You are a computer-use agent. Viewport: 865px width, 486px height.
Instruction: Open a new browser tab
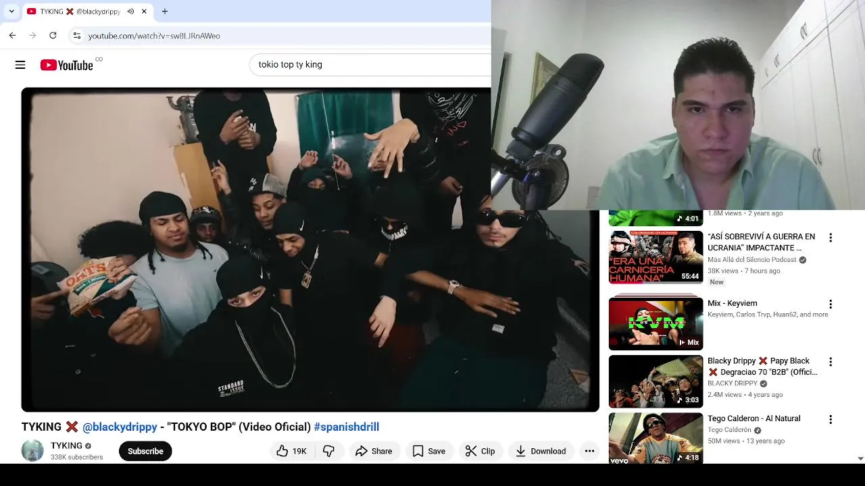pyautogui.click(x=165, y=11)
